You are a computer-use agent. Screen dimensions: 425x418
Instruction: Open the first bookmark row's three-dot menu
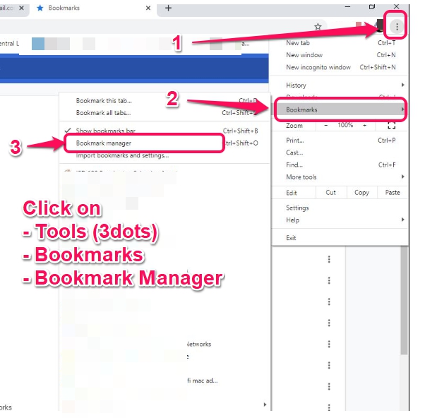pos(329,260)
